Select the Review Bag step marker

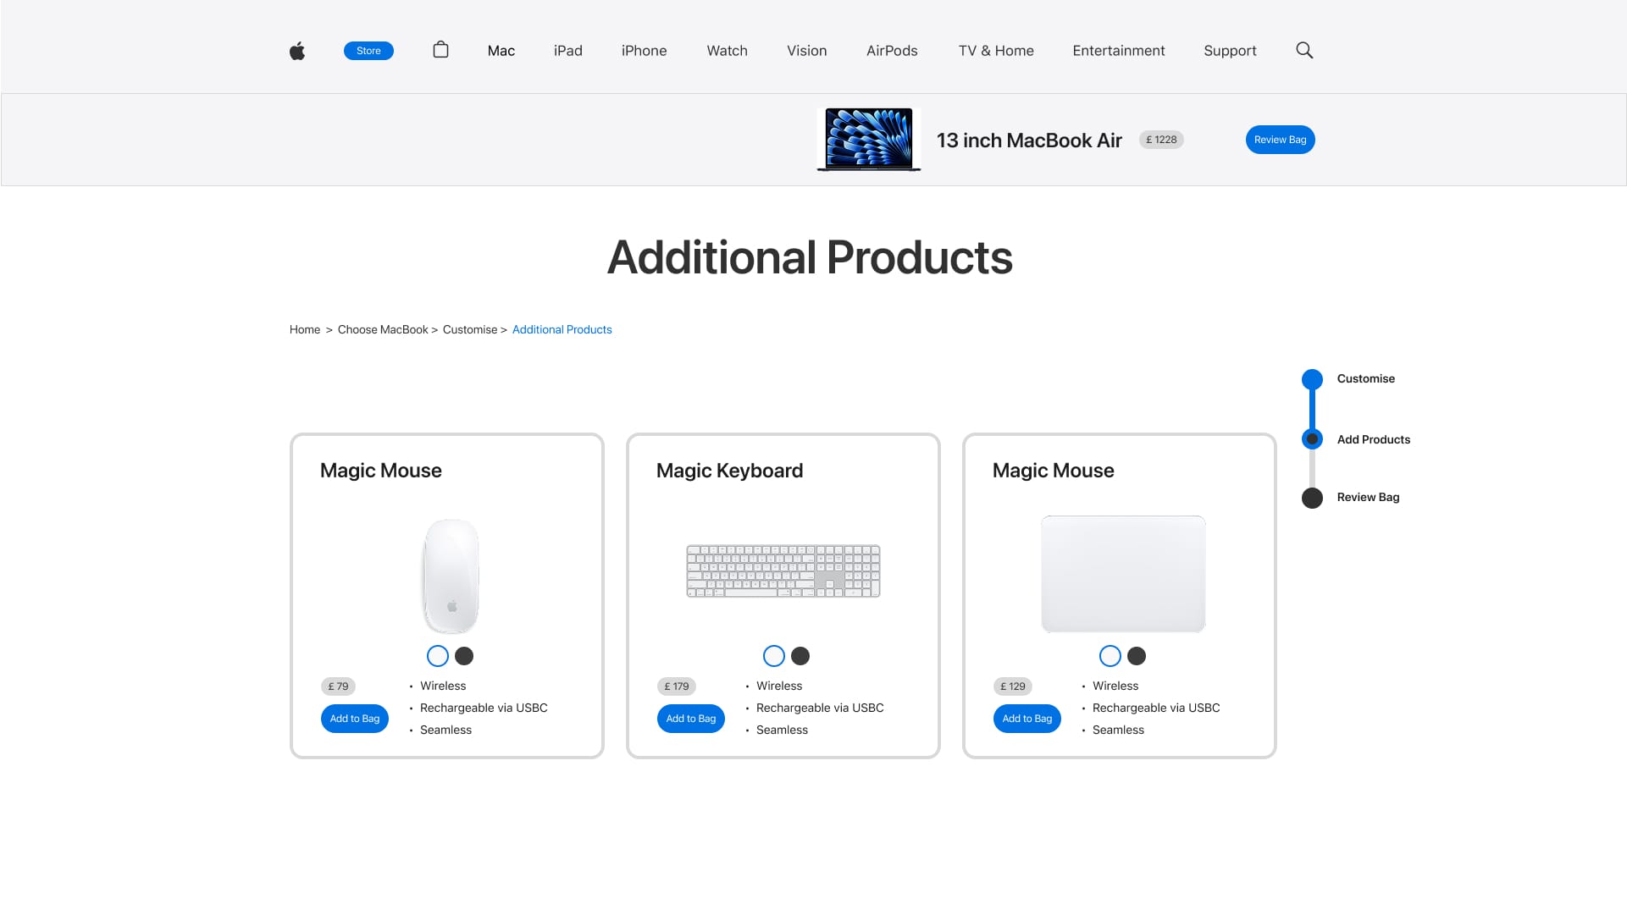1312,498
